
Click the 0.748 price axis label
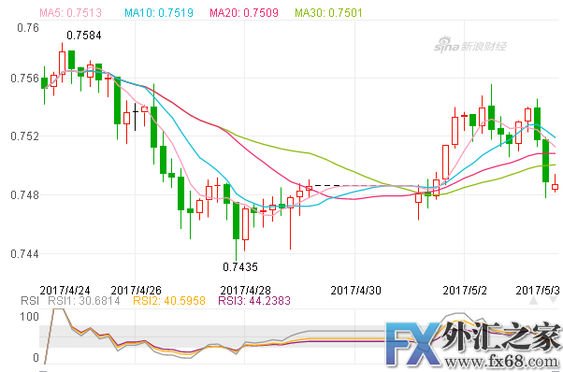[24, 195]
